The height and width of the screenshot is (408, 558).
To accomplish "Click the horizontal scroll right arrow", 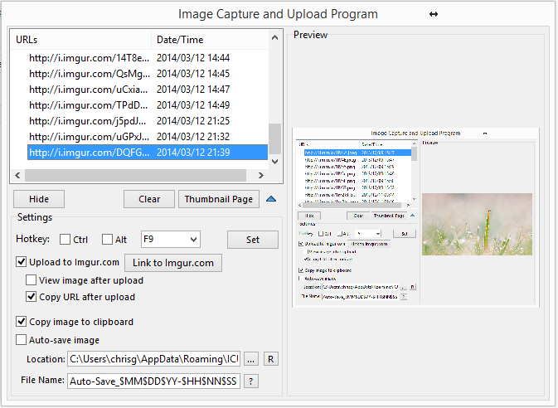I will point(261,175).
